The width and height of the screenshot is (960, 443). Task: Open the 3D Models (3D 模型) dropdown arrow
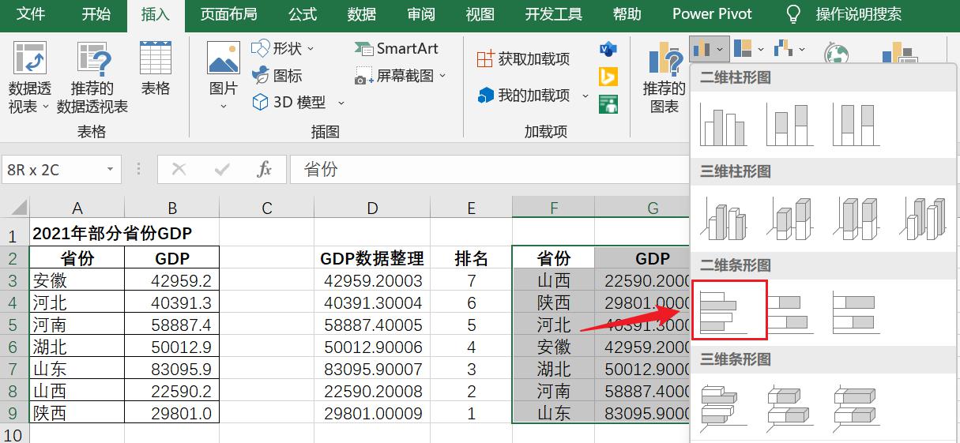click(x=341, y=103)
